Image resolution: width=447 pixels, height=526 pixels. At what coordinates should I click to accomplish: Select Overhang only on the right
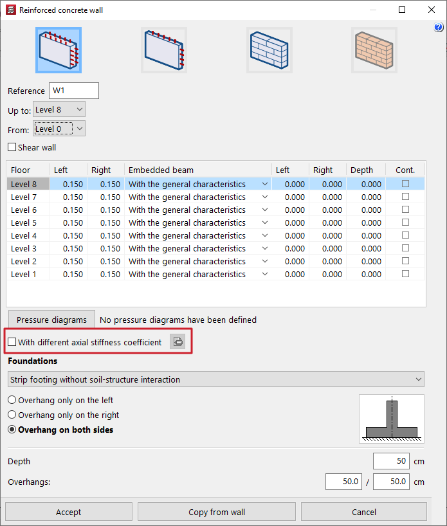click(x=12, y=415)
